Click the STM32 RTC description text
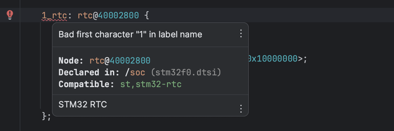394x131 pixels. click(83, 104)
